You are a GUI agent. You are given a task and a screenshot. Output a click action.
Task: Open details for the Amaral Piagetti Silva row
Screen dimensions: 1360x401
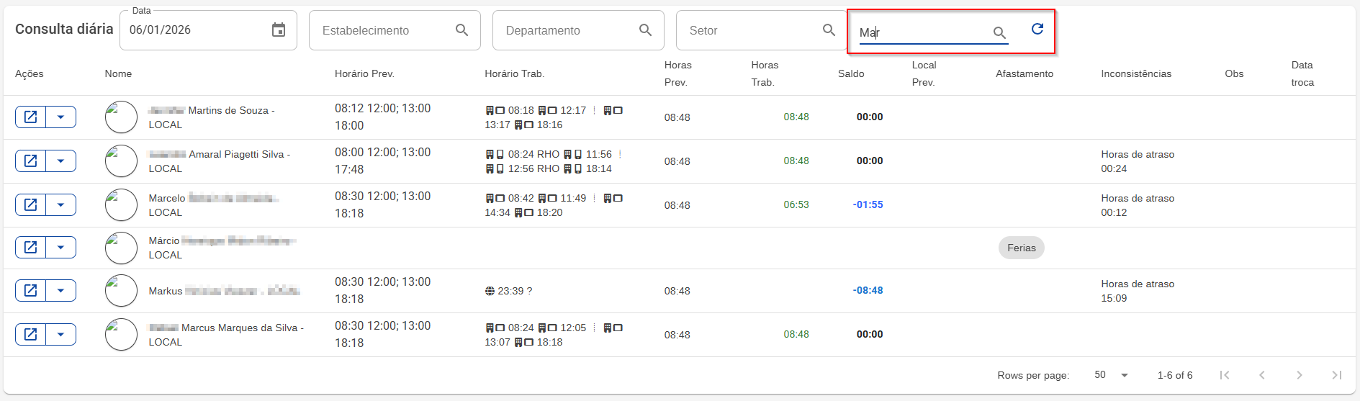pos(30,161)
